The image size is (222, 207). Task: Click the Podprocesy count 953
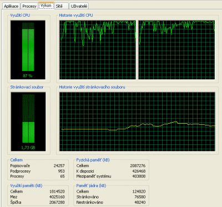61,171
